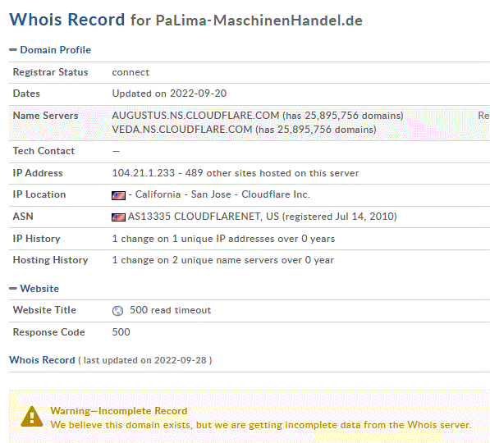Collapse the Domain Profile section
490x443 pixels.
click(13, 50)
